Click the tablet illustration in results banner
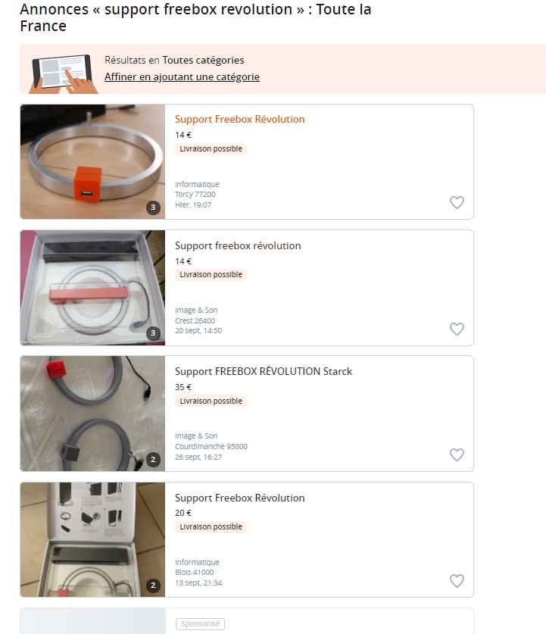Image resolution: width=546 pixels, height=634 pixels. click(64, 71)
